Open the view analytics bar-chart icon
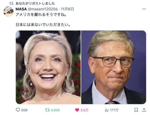The height and width of the screenshot is (115, 150). (107, 110)
